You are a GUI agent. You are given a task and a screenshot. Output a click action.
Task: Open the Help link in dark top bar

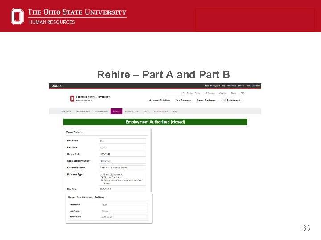(x=207, y=86)
